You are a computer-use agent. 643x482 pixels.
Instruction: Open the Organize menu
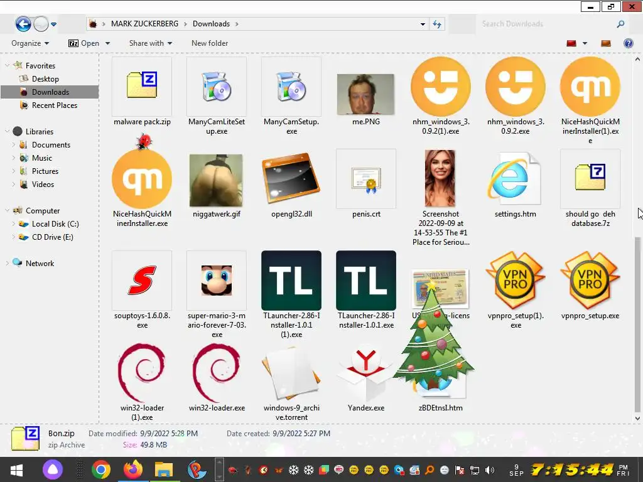30,43
